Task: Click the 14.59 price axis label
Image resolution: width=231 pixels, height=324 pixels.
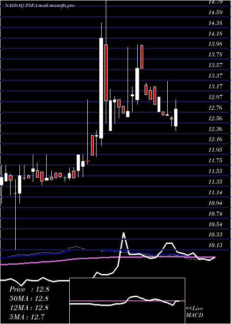Action: coord(216,12)
